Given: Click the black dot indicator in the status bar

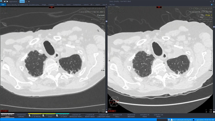Looking at the screenshot, I should (x=193, y=120).
